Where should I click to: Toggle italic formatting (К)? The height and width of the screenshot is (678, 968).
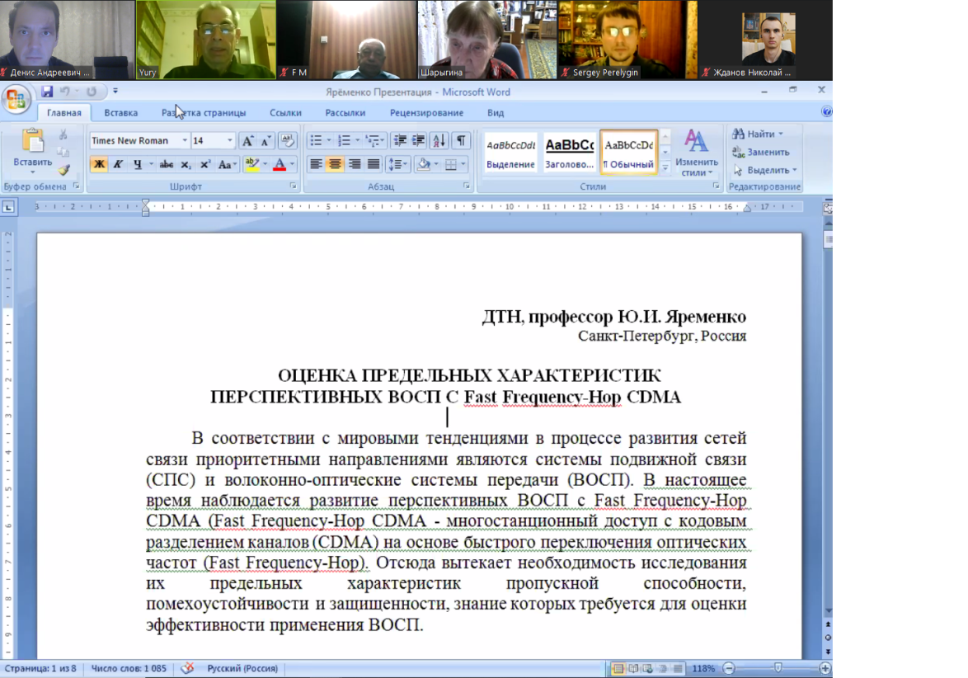click(118, 164)
